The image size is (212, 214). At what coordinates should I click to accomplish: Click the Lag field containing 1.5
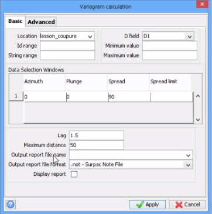(x=97, y=135)
